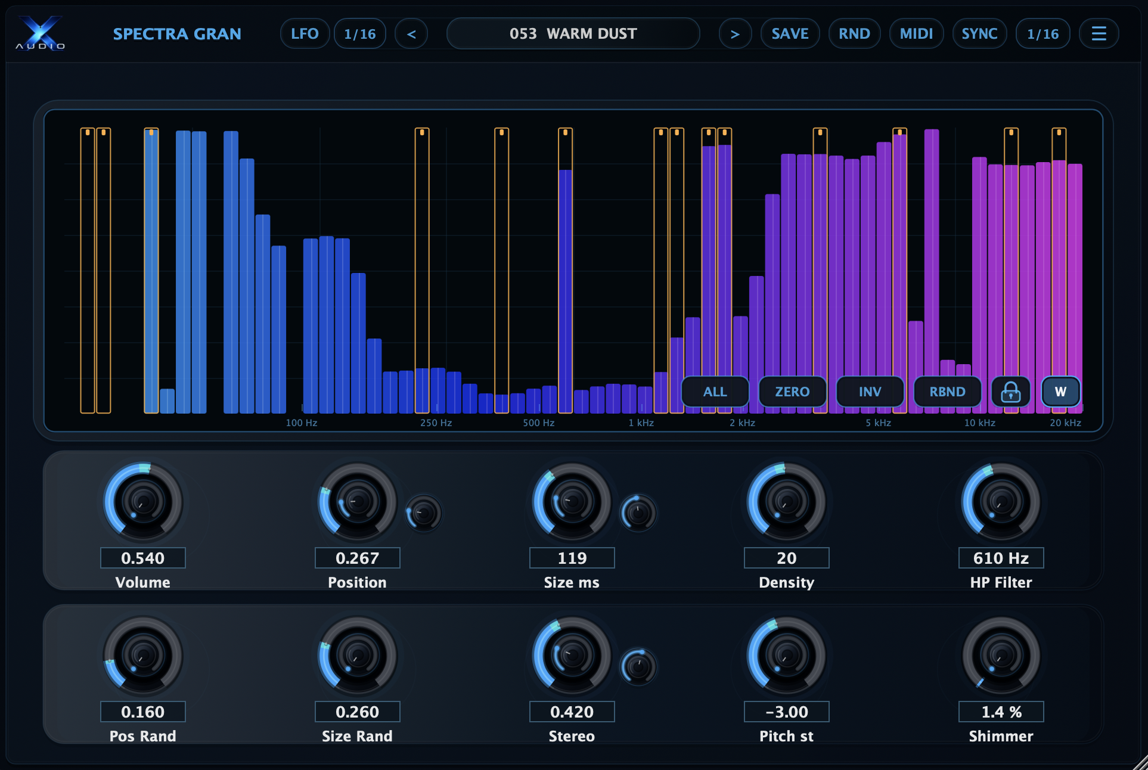Screen dimensions: 1148x770
Task: Click the Stereo main knob
Action: [x=572, y=655]
